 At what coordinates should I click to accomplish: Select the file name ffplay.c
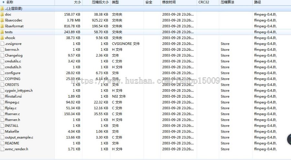coord(11,108)
